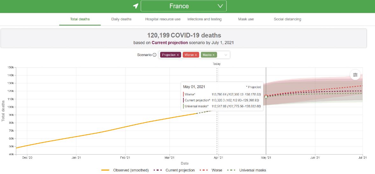Click the Scenario info icon
Image resolution: width=375 pixels, height=174 pixels.
point(154,55)
